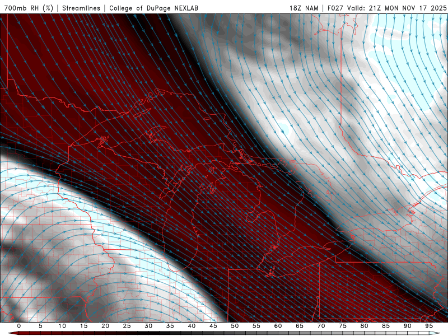Select the '75' label on the legend
Screen dimensions: 448x336
pos(343,326)
